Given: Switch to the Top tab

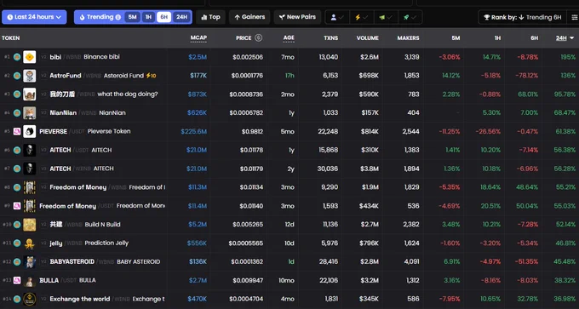Looking at the screenshot, I should pos(210,17).
